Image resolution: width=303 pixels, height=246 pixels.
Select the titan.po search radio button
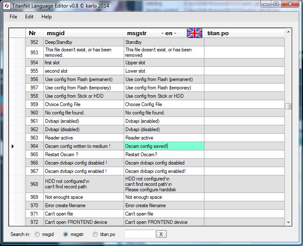coord(95,234)
